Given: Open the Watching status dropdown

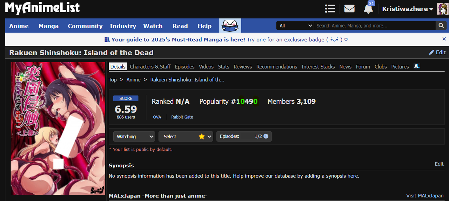Looking at the screenshot, I should (x=134, y=136).
